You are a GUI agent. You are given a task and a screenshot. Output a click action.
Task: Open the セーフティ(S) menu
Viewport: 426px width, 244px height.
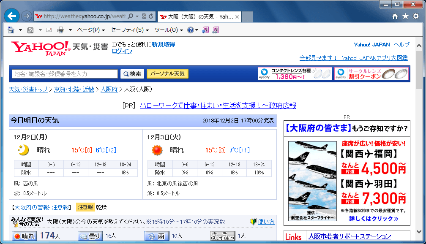130,30
